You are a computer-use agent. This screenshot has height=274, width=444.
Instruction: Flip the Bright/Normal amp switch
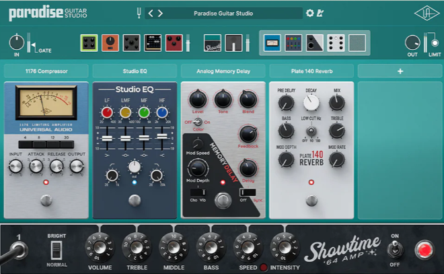tap(57, 250)
